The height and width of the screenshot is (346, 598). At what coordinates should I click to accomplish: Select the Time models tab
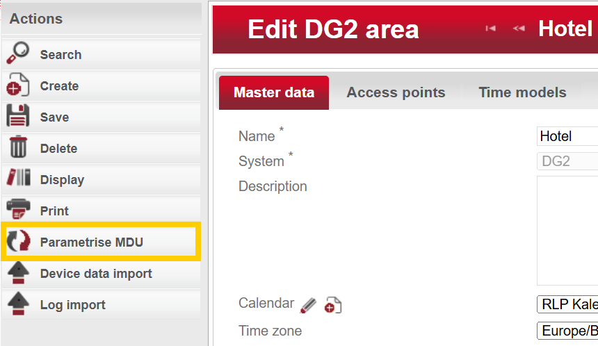point(522,92)
